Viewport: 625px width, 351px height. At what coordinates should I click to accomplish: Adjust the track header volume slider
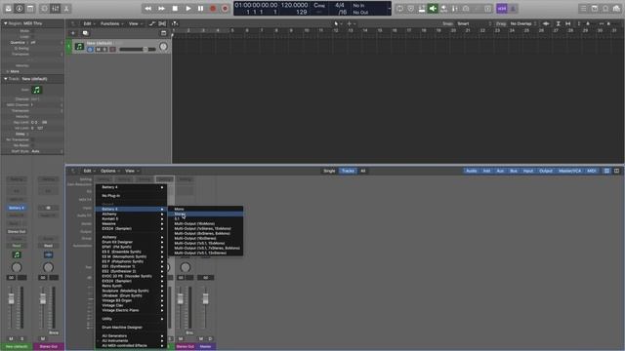pos(138,50)
